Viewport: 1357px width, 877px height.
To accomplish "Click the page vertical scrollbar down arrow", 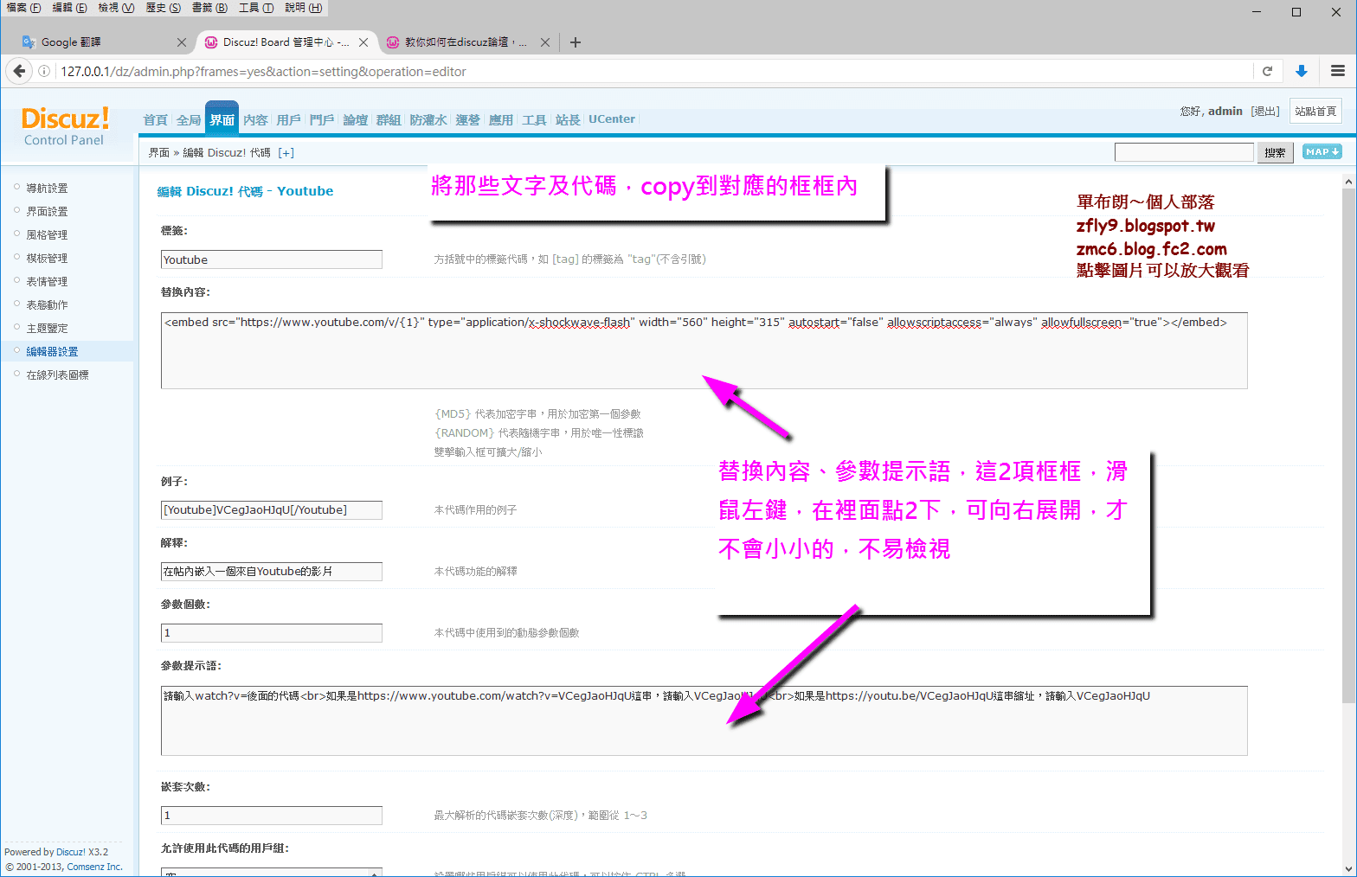I will [x=1348, y=868].
